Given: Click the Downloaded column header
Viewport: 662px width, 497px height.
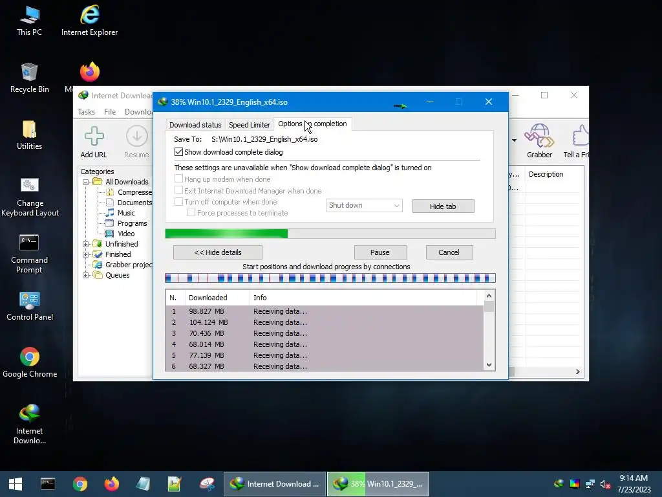Looking at the screenshot, I should (x=217, y=298).
